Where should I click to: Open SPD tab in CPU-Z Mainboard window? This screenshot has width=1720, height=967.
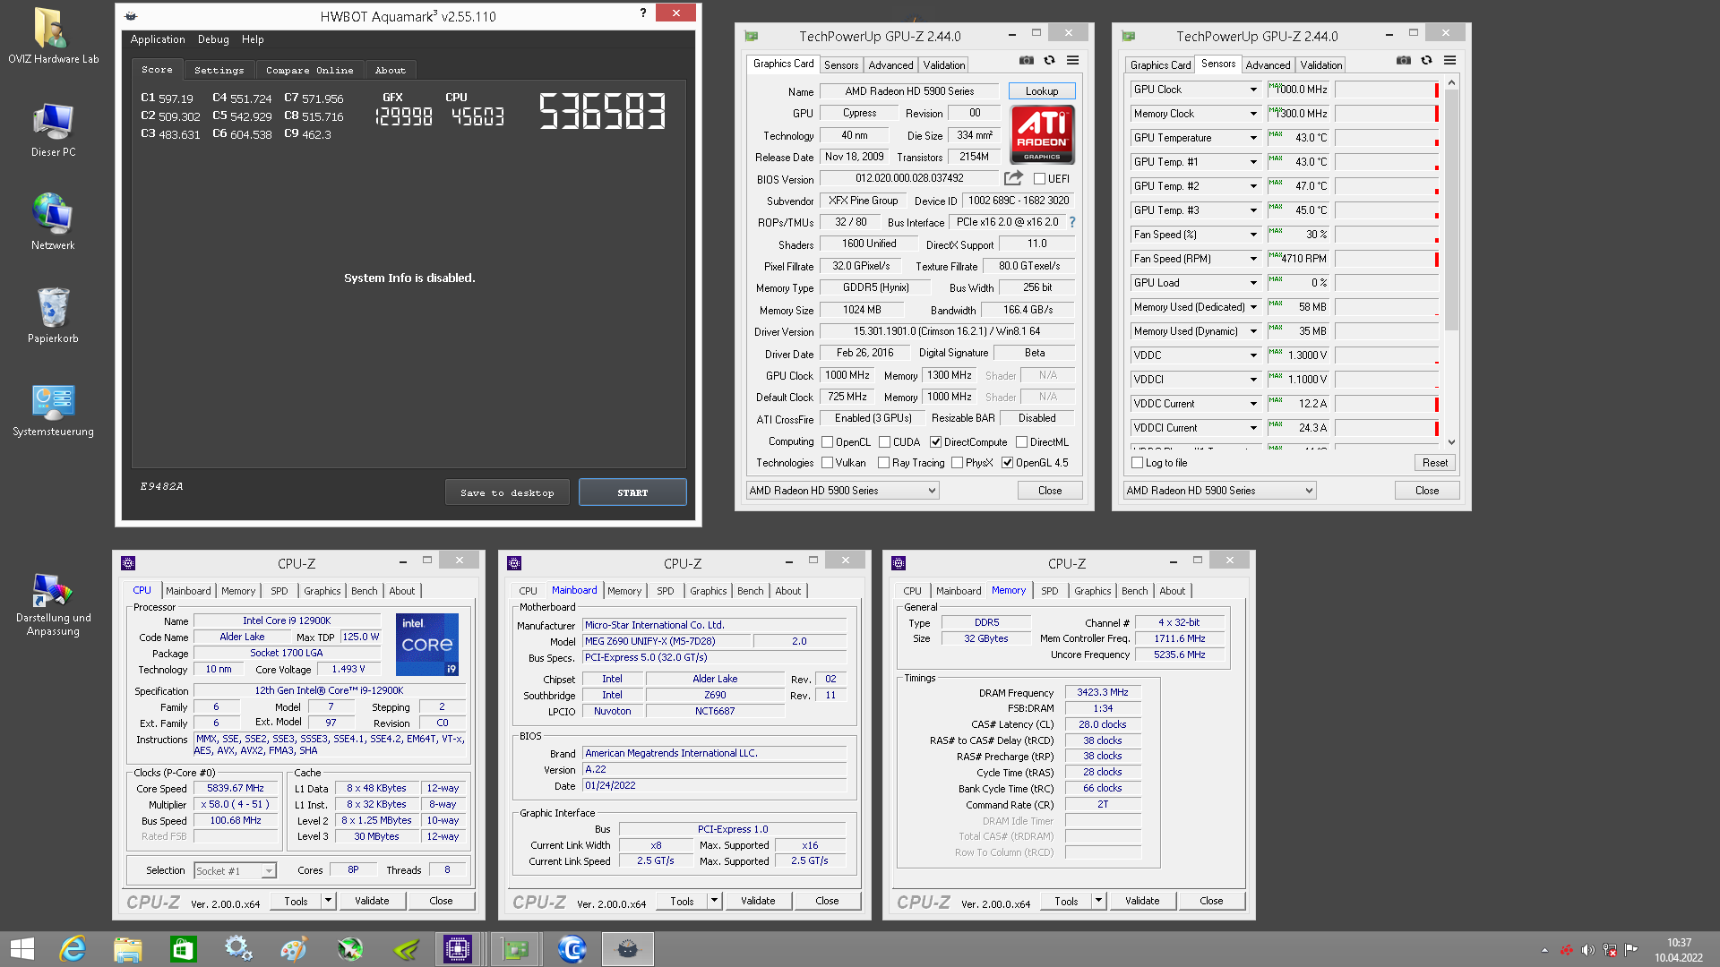pyautogui.click(x=665, y=591)
